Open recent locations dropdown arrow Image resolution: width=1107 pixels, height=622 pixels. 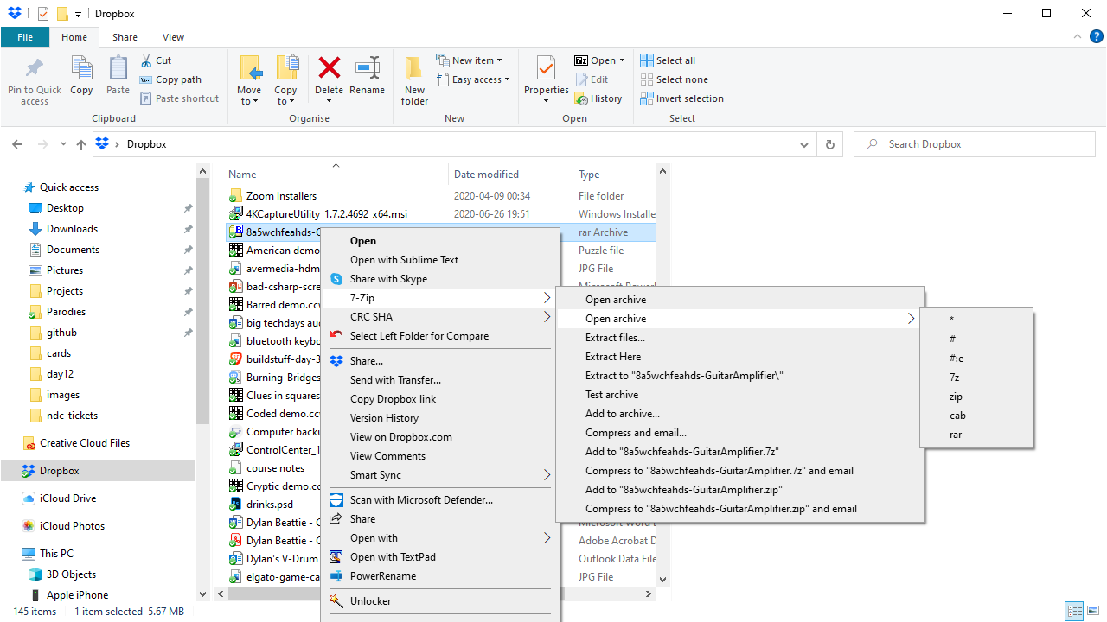[62, 145]
